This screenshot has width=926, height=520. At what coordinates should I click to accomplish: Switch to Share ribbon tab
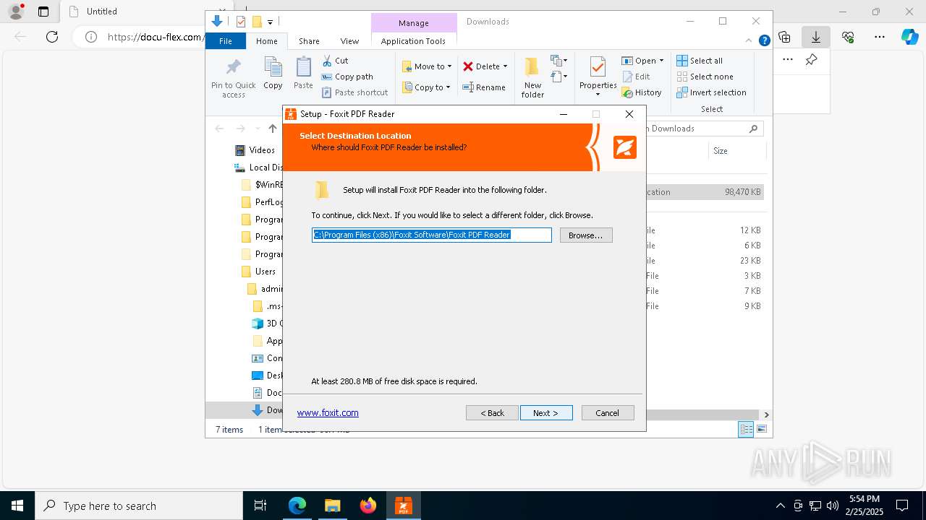[x=309, y=41]
